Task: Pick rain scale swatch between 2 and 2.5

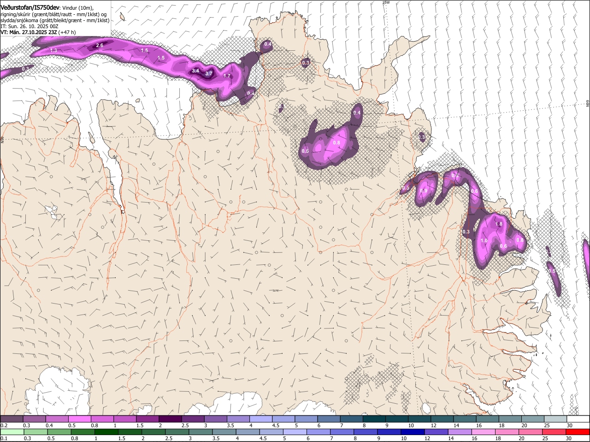Action: coord(153,432)
